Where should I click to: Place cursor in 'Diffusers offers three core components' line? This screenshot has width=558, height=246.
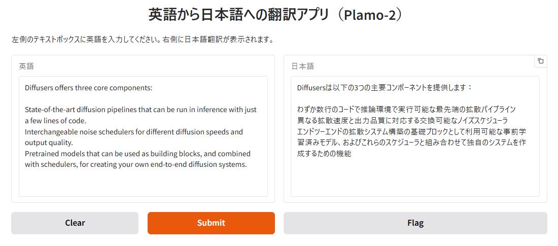(x=89, y=88)
